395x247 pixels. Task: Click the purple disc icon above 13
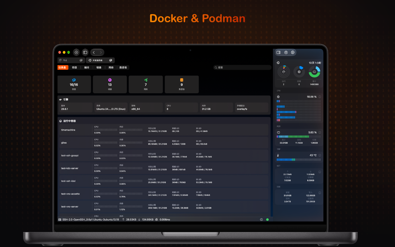pos(110,80)
